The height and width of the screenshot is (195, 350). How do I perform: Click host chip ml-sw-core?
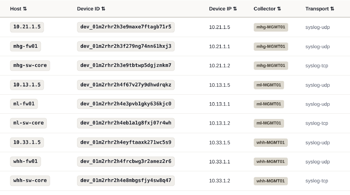pos(28,123)
